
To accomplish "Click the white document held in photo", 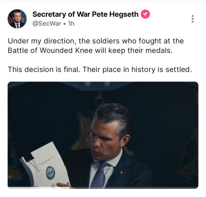I will [x=45, y=165].
